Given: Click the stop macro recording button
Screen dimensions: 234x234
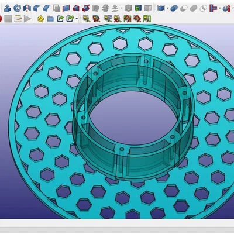Looking at the screenshot, I should [x=8, y=19].
